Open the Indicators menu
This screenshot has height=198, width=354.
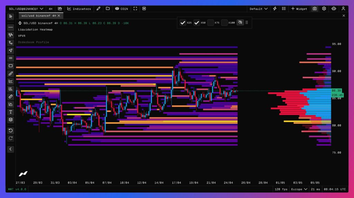pos(79,9)
